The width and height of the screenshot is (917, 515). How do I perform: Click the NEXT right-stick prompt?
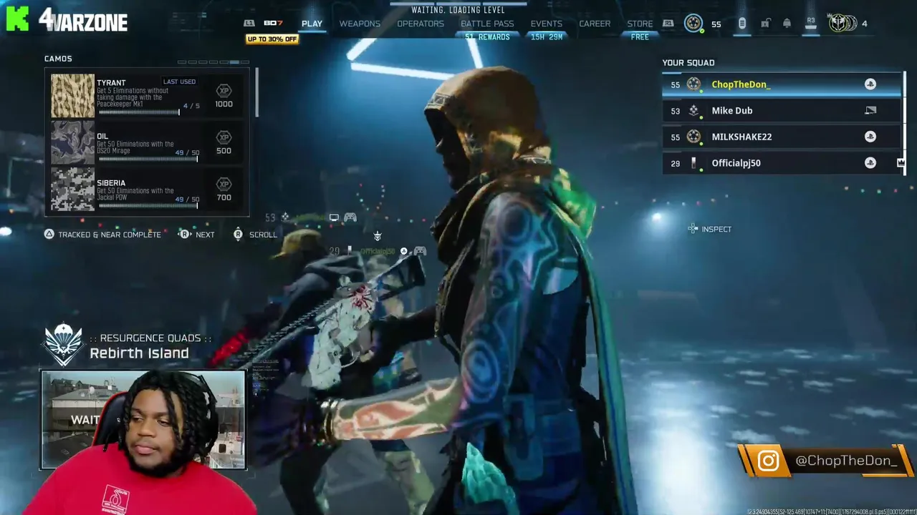197,235
